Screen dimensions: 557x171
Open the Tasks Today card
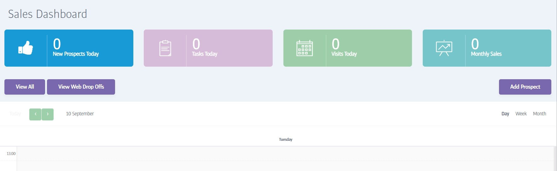[x=208, y=48]
